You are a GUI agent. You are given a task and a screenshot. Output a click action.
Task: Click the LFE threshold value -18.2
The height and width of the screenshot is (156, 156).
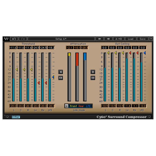click(51, 48)
